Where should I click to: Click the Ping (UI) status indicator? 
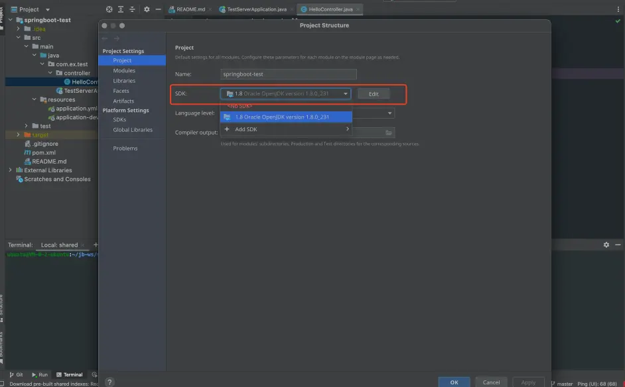[x=596, y=384]
